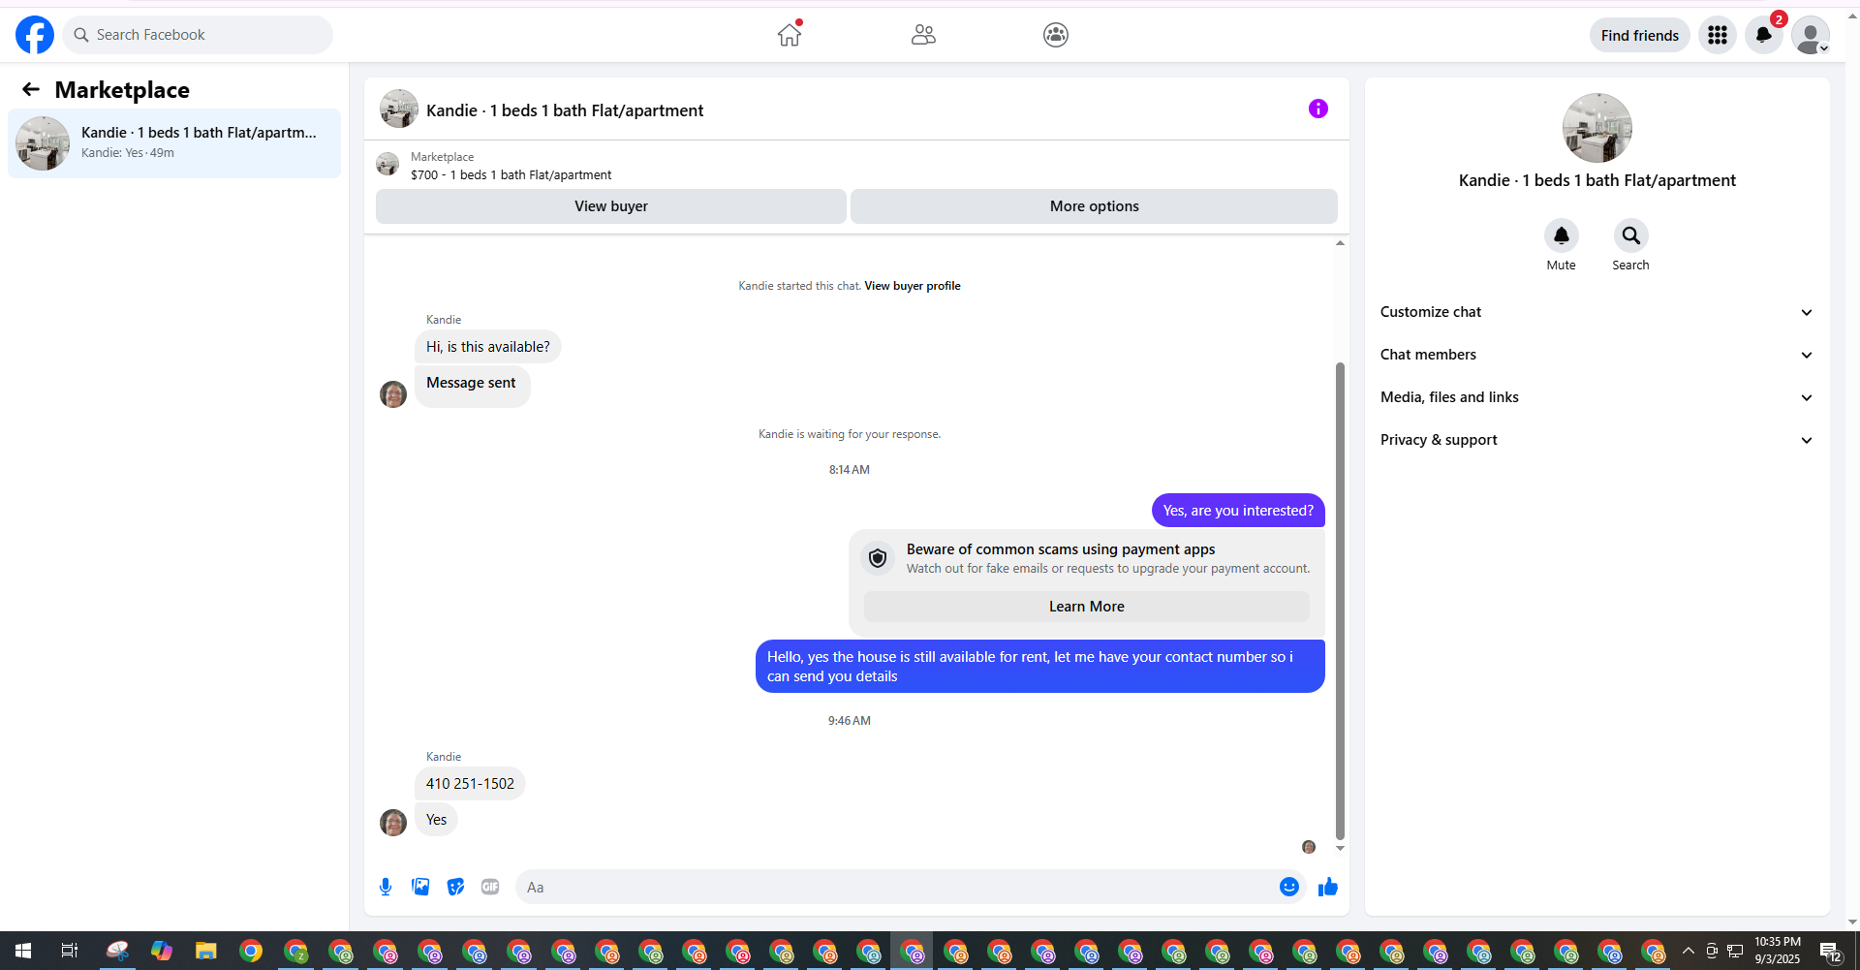Search in conversation using magnifier icon
Screen dimensions: 1860x970
1631,235
